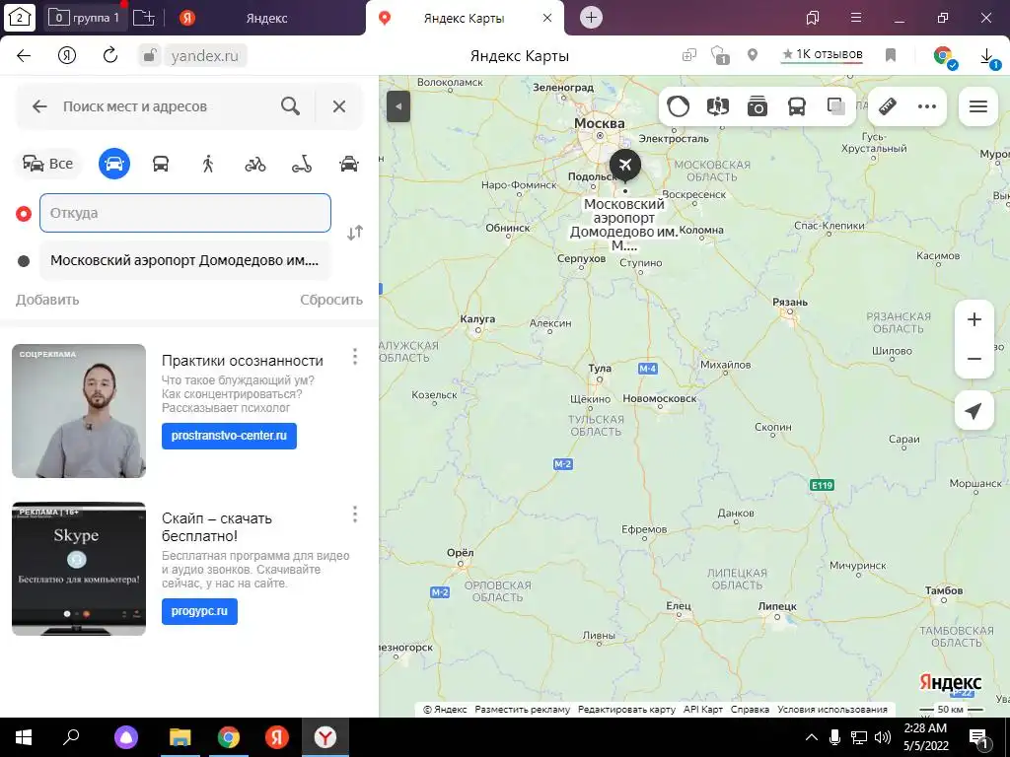
Task: Go back with search panel arrow
Action: 39,106
